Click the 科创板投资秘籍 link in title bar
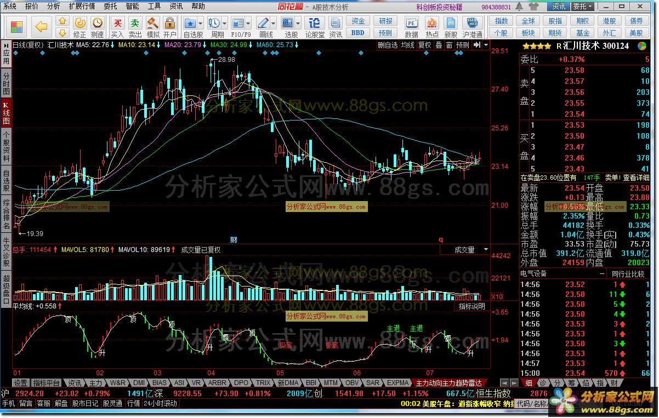This screenshot has height=418, width=659. 440,7
